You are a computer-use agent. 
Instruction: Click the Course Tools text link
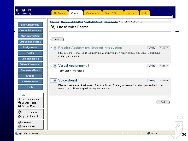(29, 103)
